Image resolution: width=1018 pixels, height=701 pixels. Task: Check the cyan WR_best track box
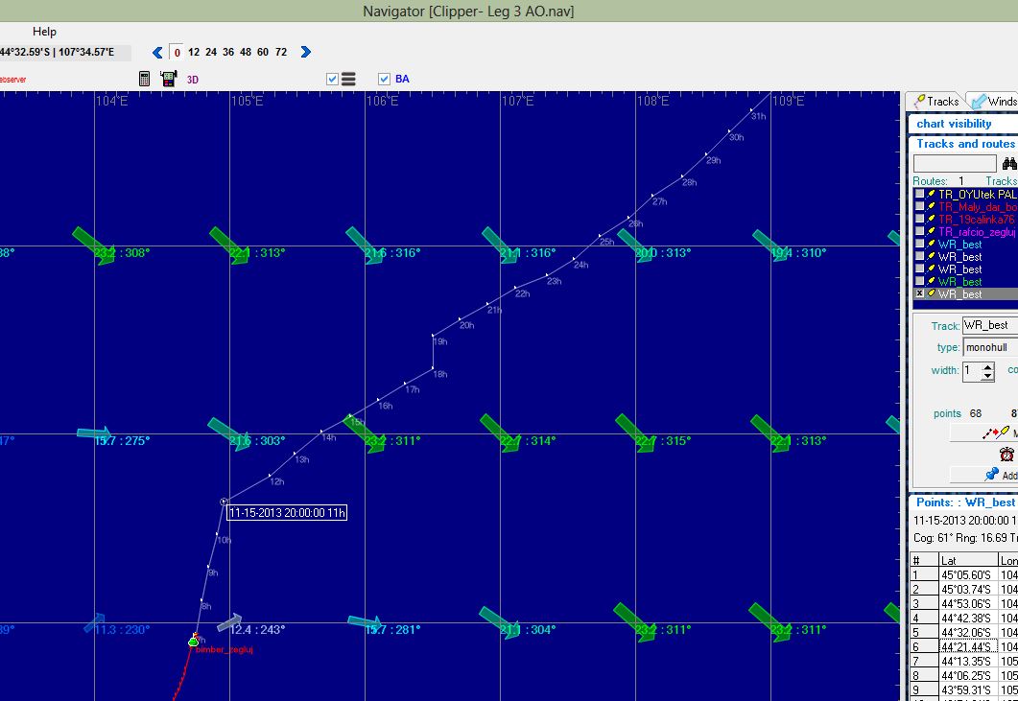click(919, 244)
